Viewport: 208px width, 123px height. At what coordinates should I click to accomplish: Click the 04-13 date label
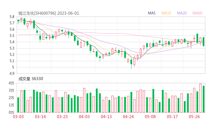pyautogui.click(x=106, y=117)
